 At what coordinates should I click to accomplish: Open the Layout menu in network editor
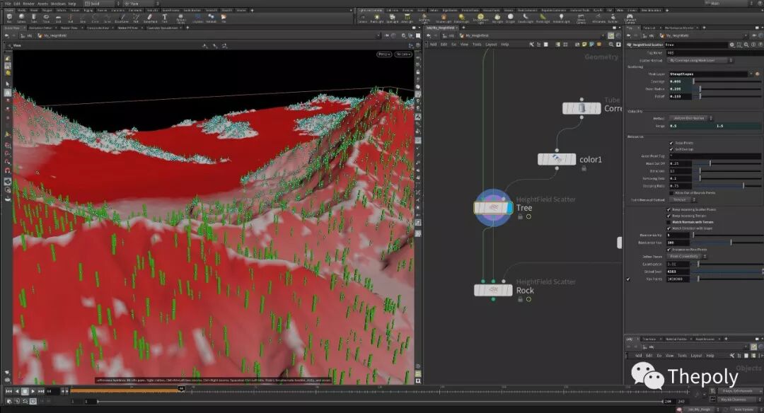click(491, 45)
